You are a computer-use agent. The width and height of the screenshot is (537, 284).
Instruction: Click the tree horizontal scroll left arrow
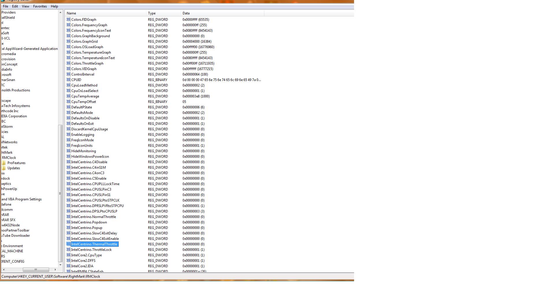point(3,270)
